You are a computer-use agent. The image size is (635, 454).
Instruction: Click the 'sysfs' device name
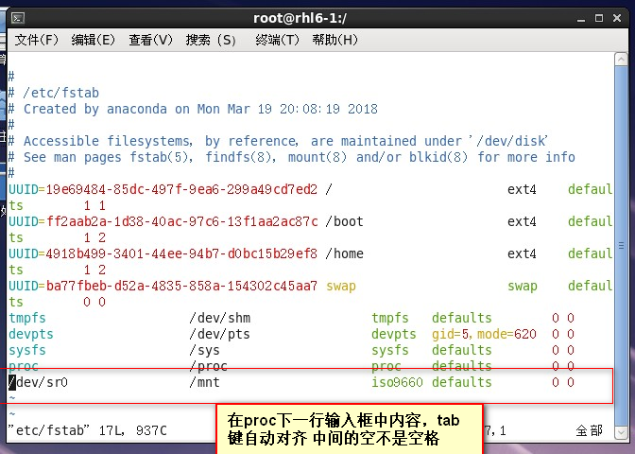(27, 350)
